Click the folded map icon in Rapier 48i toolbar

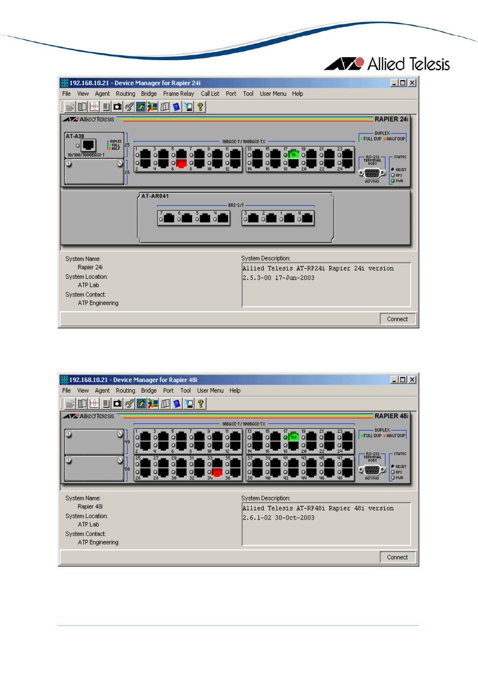(x=165, y=404)
